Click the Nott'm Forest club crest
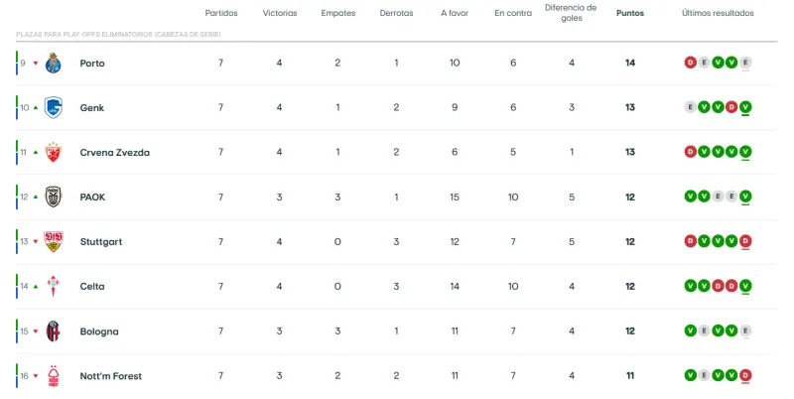794x399 pixels. pyautogui.click(x=54, y=376)
